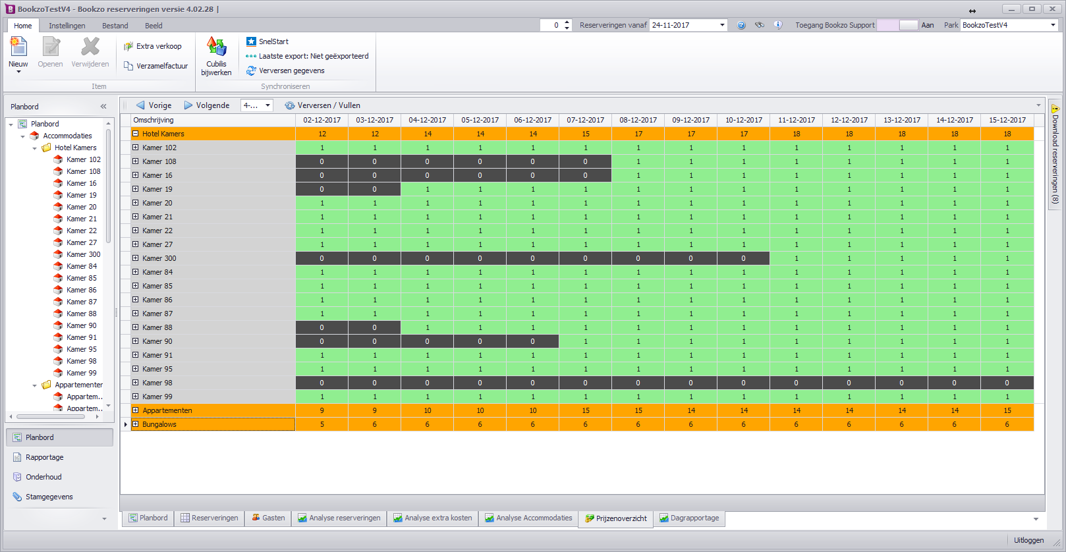Collapse Planbord panel with double chevron
Screen dimensions: 1066x552
point(103,106)
